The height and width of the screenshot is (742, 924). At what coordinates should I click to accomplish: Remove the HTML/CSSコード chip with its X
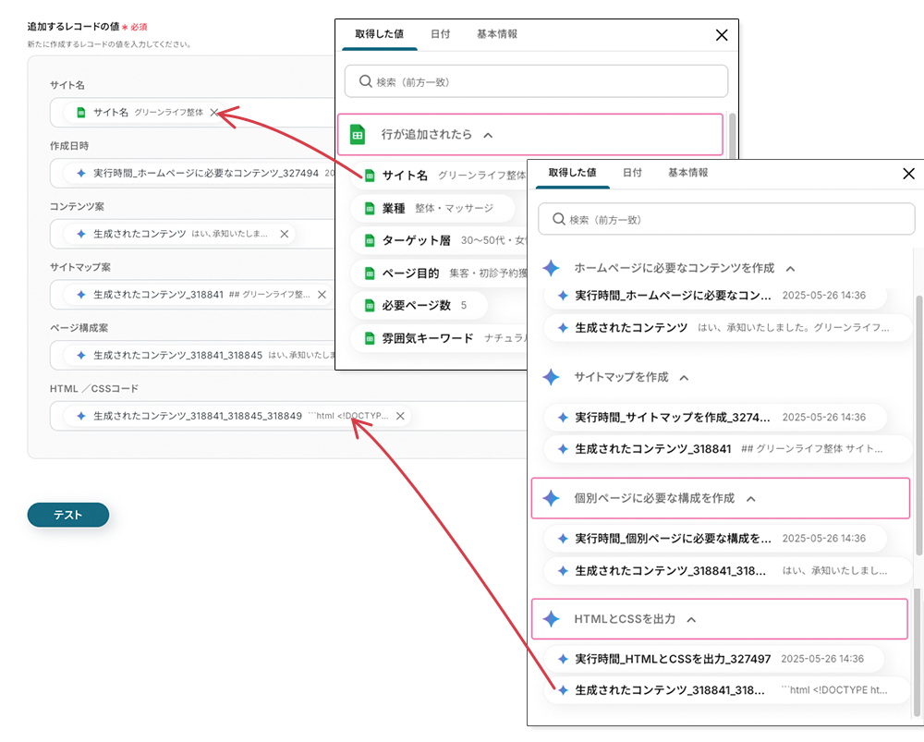pos(400,416)
